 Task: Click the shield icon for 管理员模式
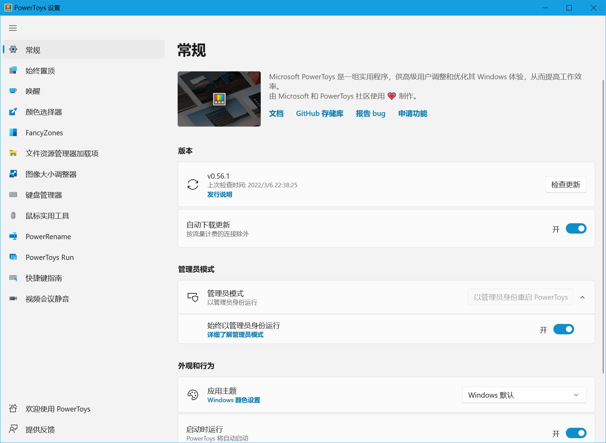coord(193,297)
